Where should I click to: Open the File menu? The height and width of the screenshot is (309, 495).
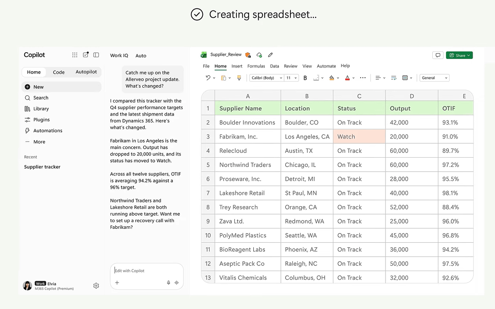(x=206, y=66)
